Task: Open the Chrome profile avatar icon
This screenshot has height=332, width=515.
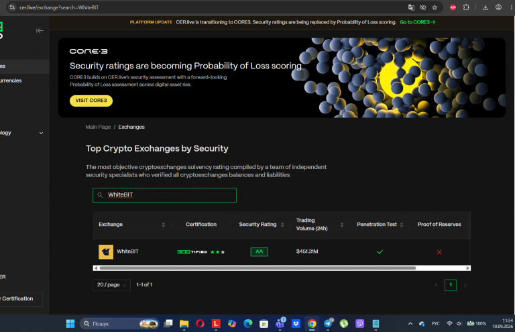Action: point(498,7)
